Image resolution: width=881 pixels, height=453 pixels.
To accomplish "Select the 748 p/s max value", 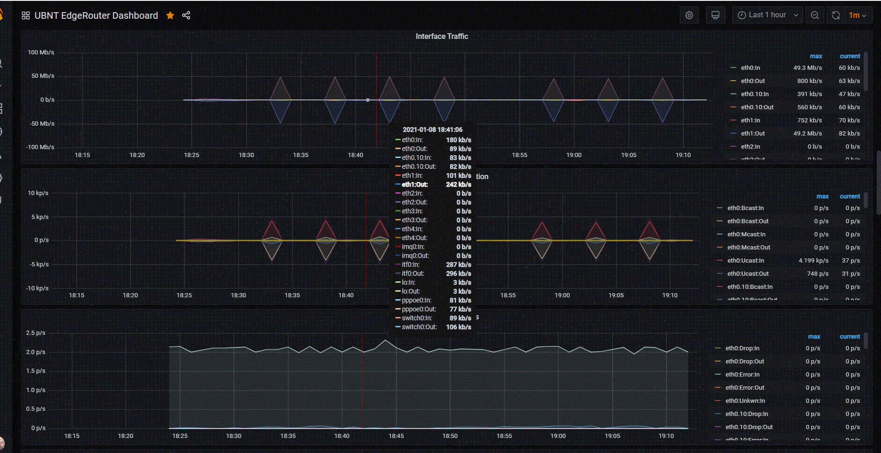I will [818, 273].
